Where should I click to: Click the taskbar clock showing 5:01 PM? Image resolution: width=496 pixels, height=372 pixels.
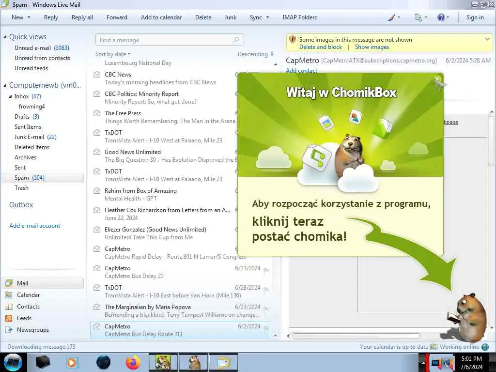point(471,363)
